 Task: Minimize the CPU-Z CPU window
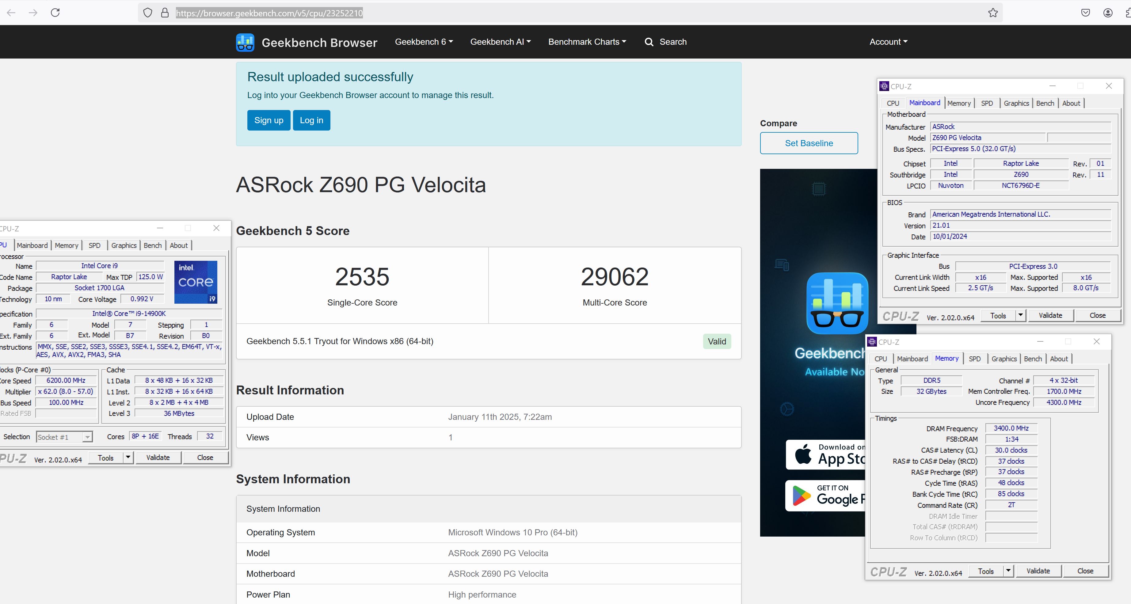pyautogui.click(x=160, y=228)
